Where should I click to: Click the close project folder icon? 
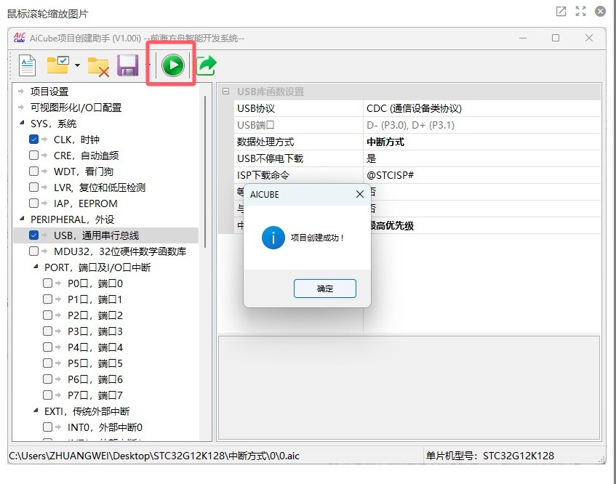pos(98,66)
